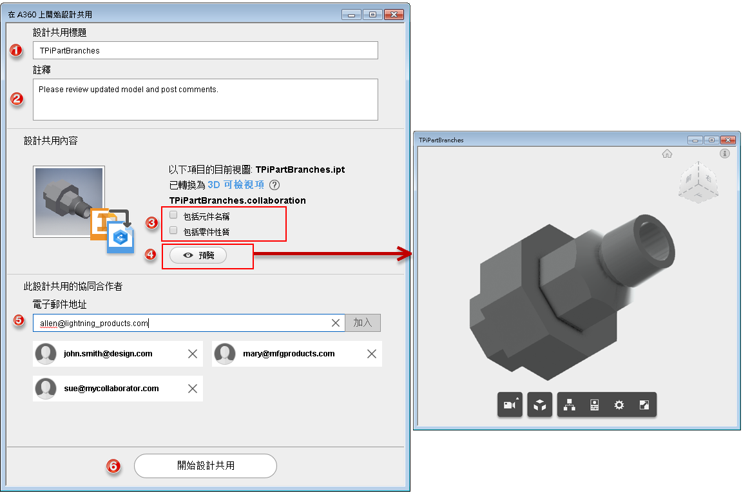This screenshot has height=493, width=750.
Task: Close the A360 design share dialog
Action: (394, 15)
